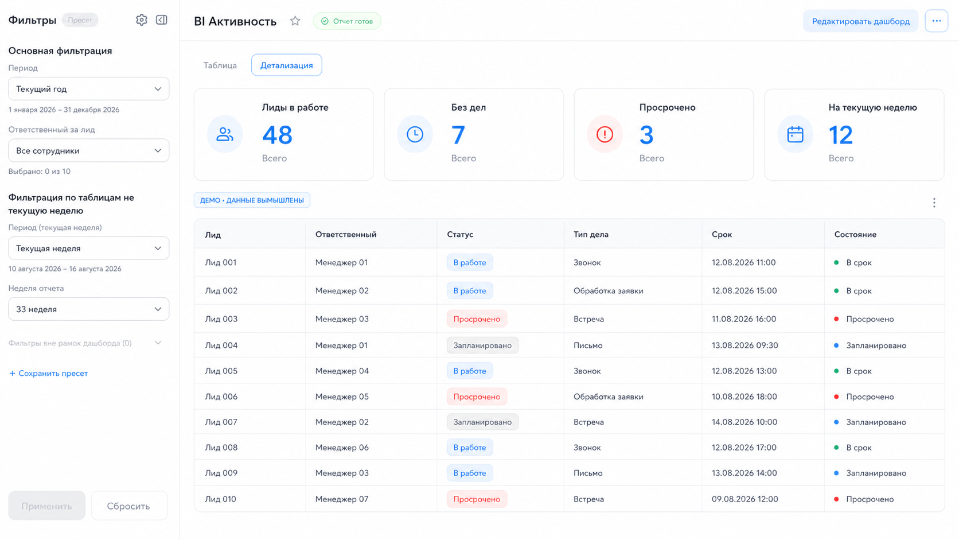959x540 pixels.
Task: Switch to the Таблица tab
Action: click(x=220, y=65)
